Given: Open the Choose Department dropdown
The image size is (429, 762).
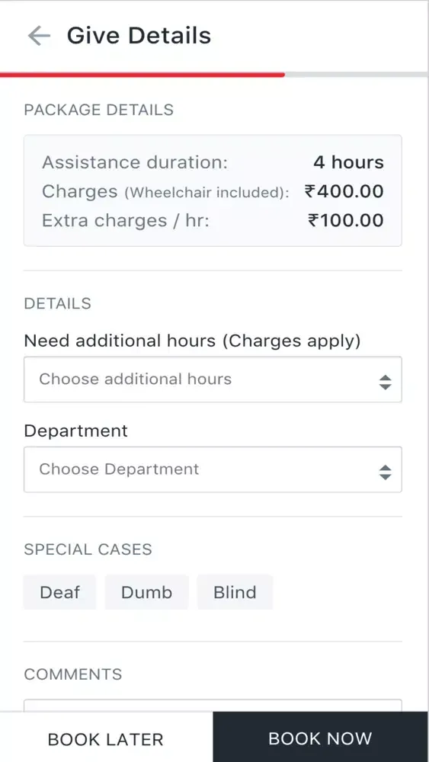Looking at the screenshot, I should coord(213,469).
